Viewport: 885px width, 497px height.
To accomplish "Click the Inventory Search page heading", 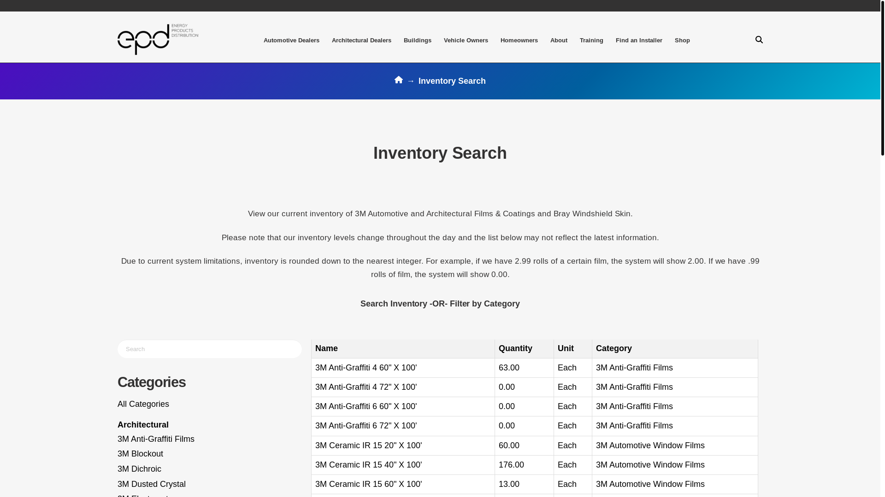I will 440,153.
